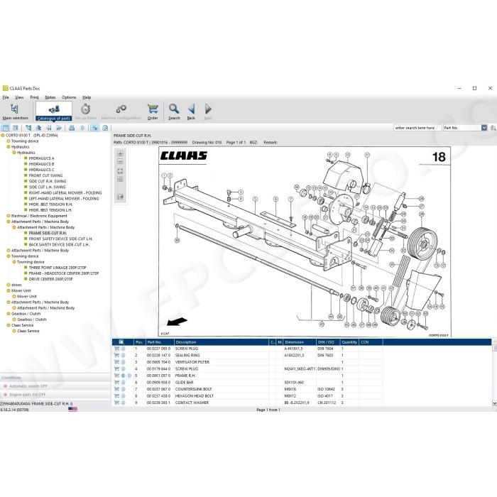
Task: Collapse the Gearbox / Clutch top node
Action: (x=9, y=314)
